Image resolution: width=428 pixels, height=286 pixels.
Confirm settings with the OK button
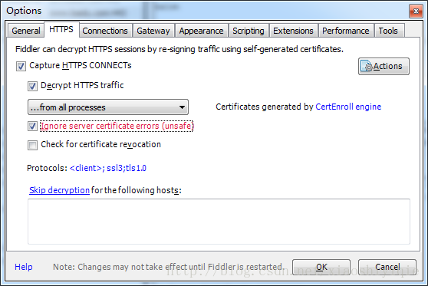(321, 267)
